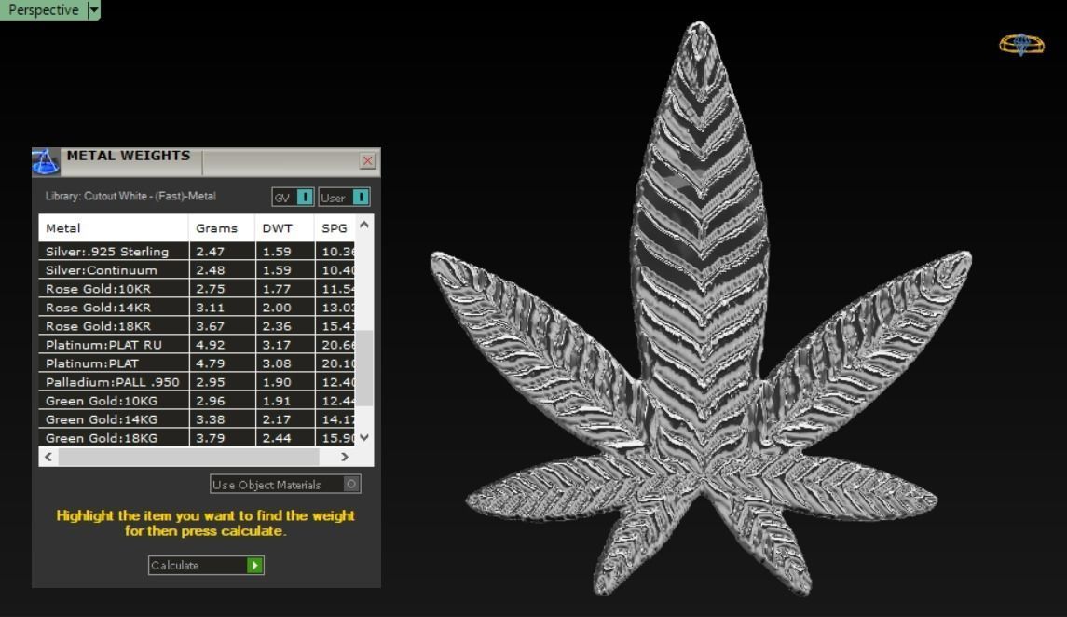
Task: Click the Grams column header
Action: coord(221,228)
